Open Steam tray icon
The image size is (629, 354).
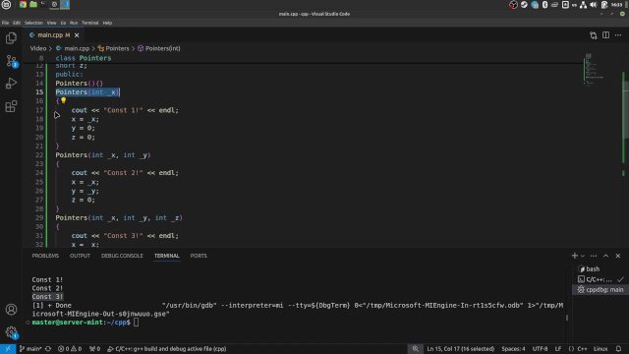click(x=524, y=5)
